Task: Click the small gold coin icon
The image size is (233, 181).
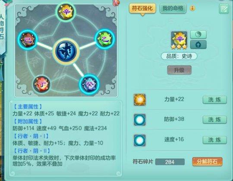Action: [x=192, y=8]
